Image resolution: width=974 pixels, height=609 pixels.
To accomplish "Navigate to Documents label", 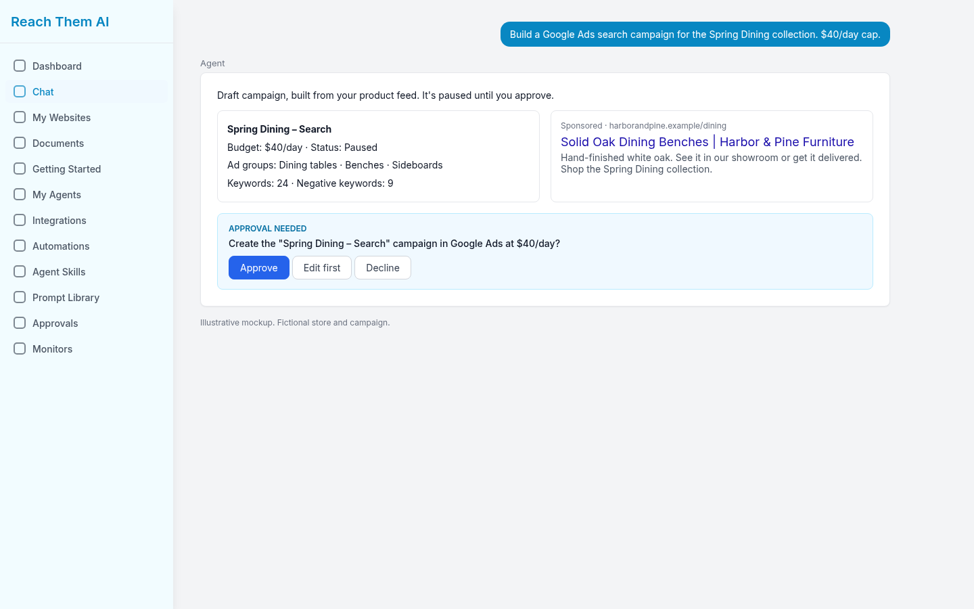I will (x=58, y=143).
